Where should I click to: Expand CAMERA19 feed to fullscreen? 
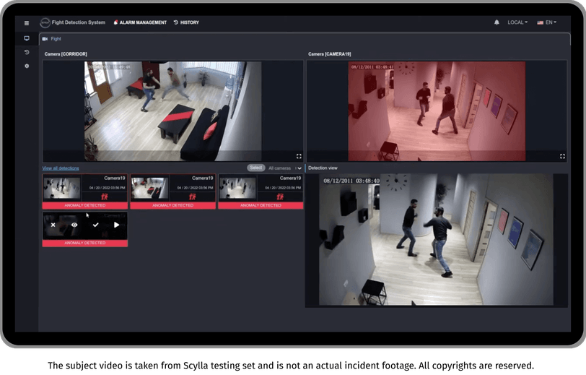(562, 156)
